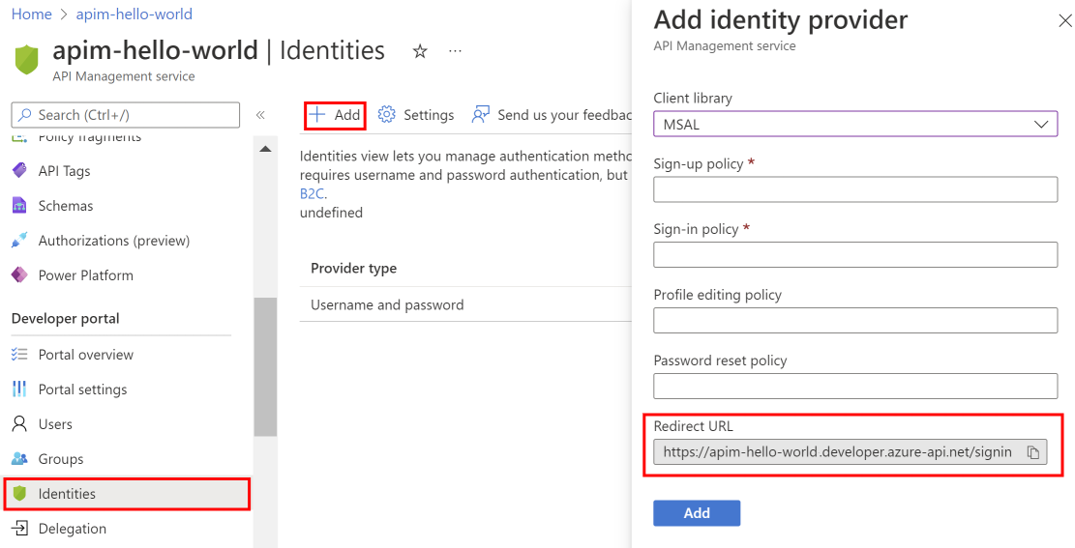
Task: Click the Send us your feedback icon
Action: tap(481, 115)
